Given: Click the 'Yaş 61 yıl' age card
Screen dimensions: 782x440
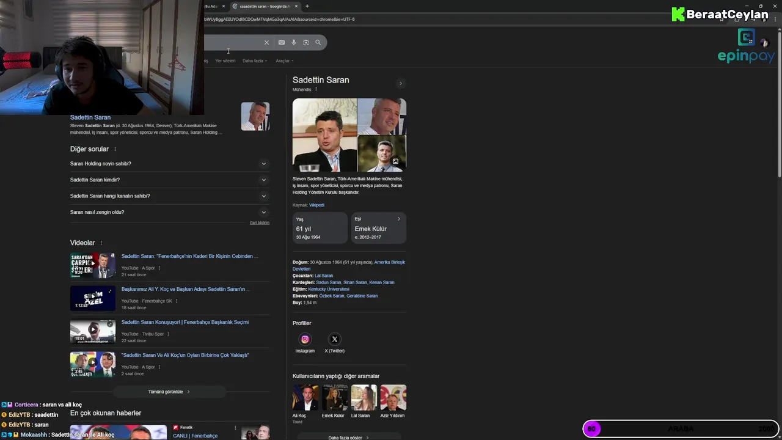Looking at the screenshot, I should (320, 228).
